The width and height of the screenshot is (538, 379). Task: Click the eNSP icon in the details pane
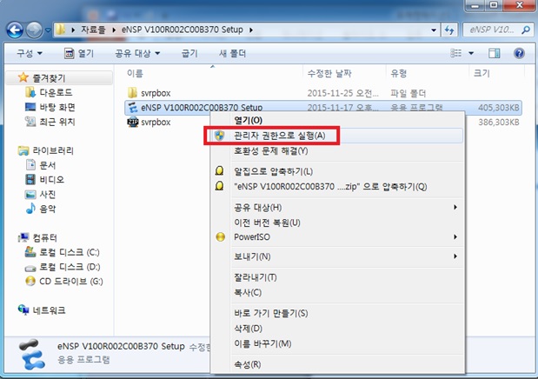click(32, 355)
